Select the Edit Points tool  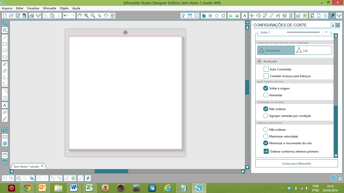5,30
